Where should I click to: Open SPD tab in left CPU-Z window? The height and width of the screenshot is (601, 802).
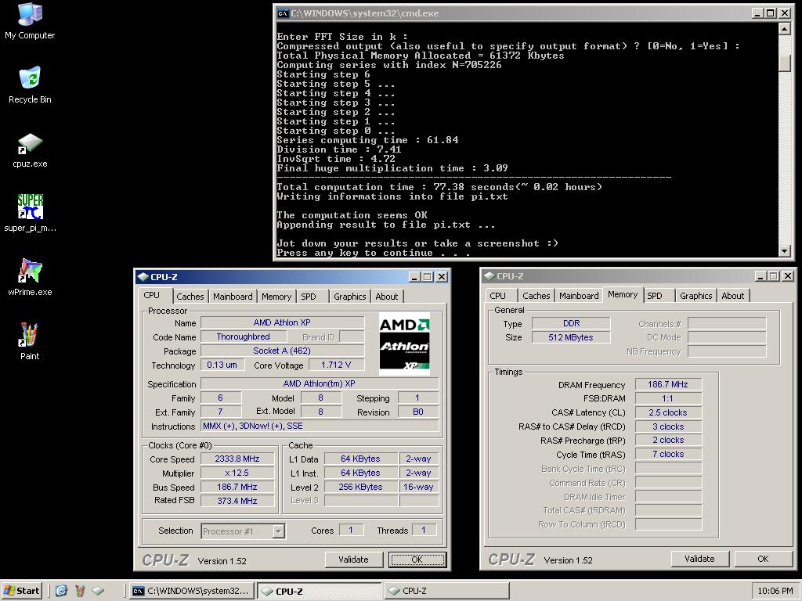tap(309, 297)
